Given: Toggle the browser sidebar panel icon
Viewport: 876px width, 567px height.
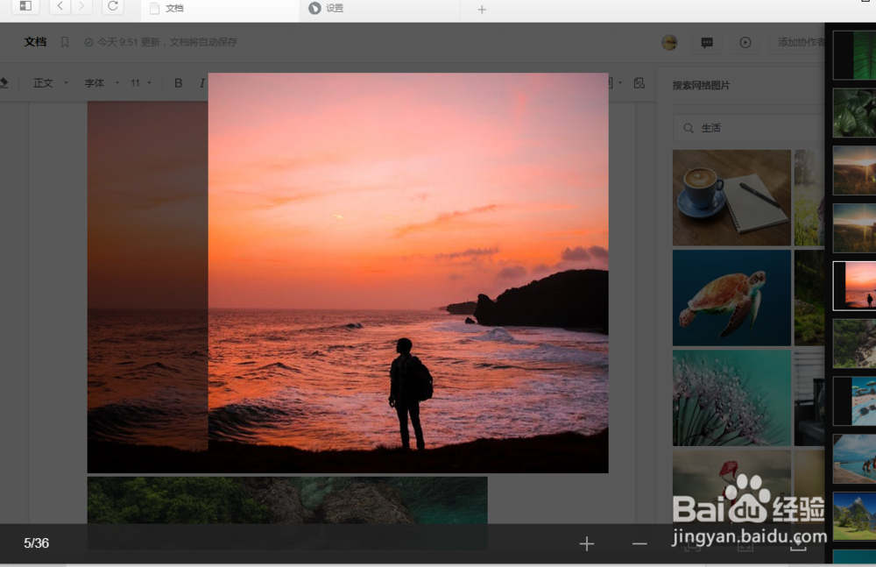Looking at the screenshot, I should click(25, 6).
